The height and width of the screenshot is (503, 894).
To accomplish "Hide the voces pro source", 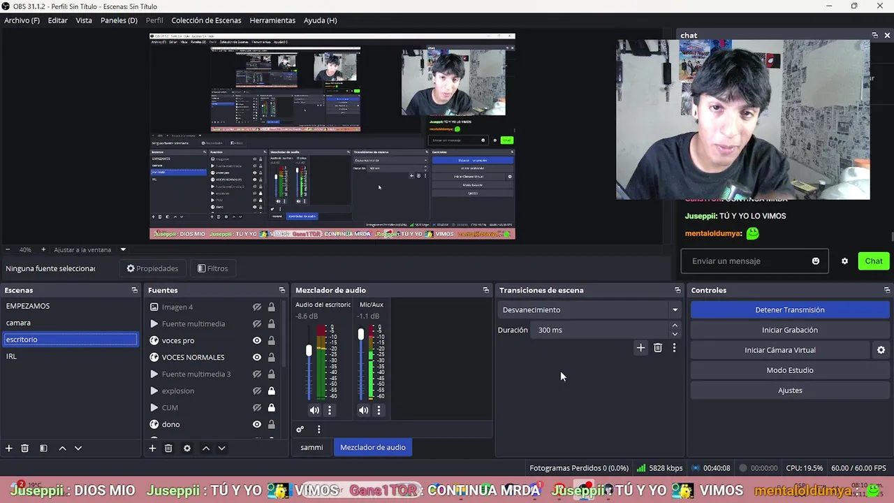I will click(257, 340).
